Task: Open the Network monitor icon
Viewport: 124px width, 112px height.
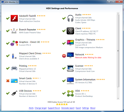Action: pos(70,55)
